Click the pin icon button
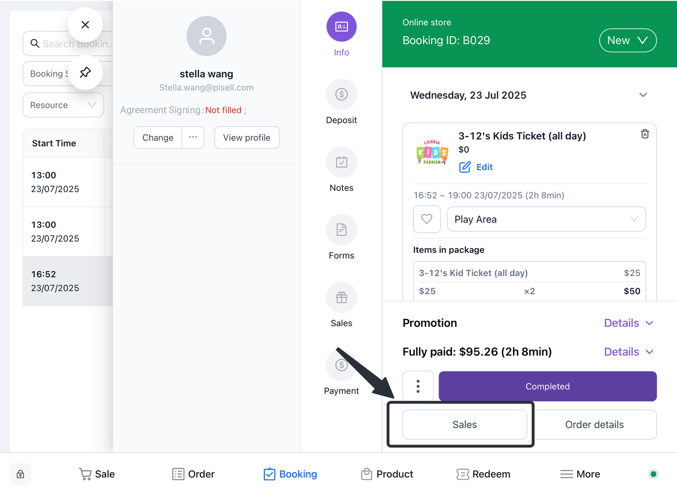 pyautogui.click(x=85, y=72)
